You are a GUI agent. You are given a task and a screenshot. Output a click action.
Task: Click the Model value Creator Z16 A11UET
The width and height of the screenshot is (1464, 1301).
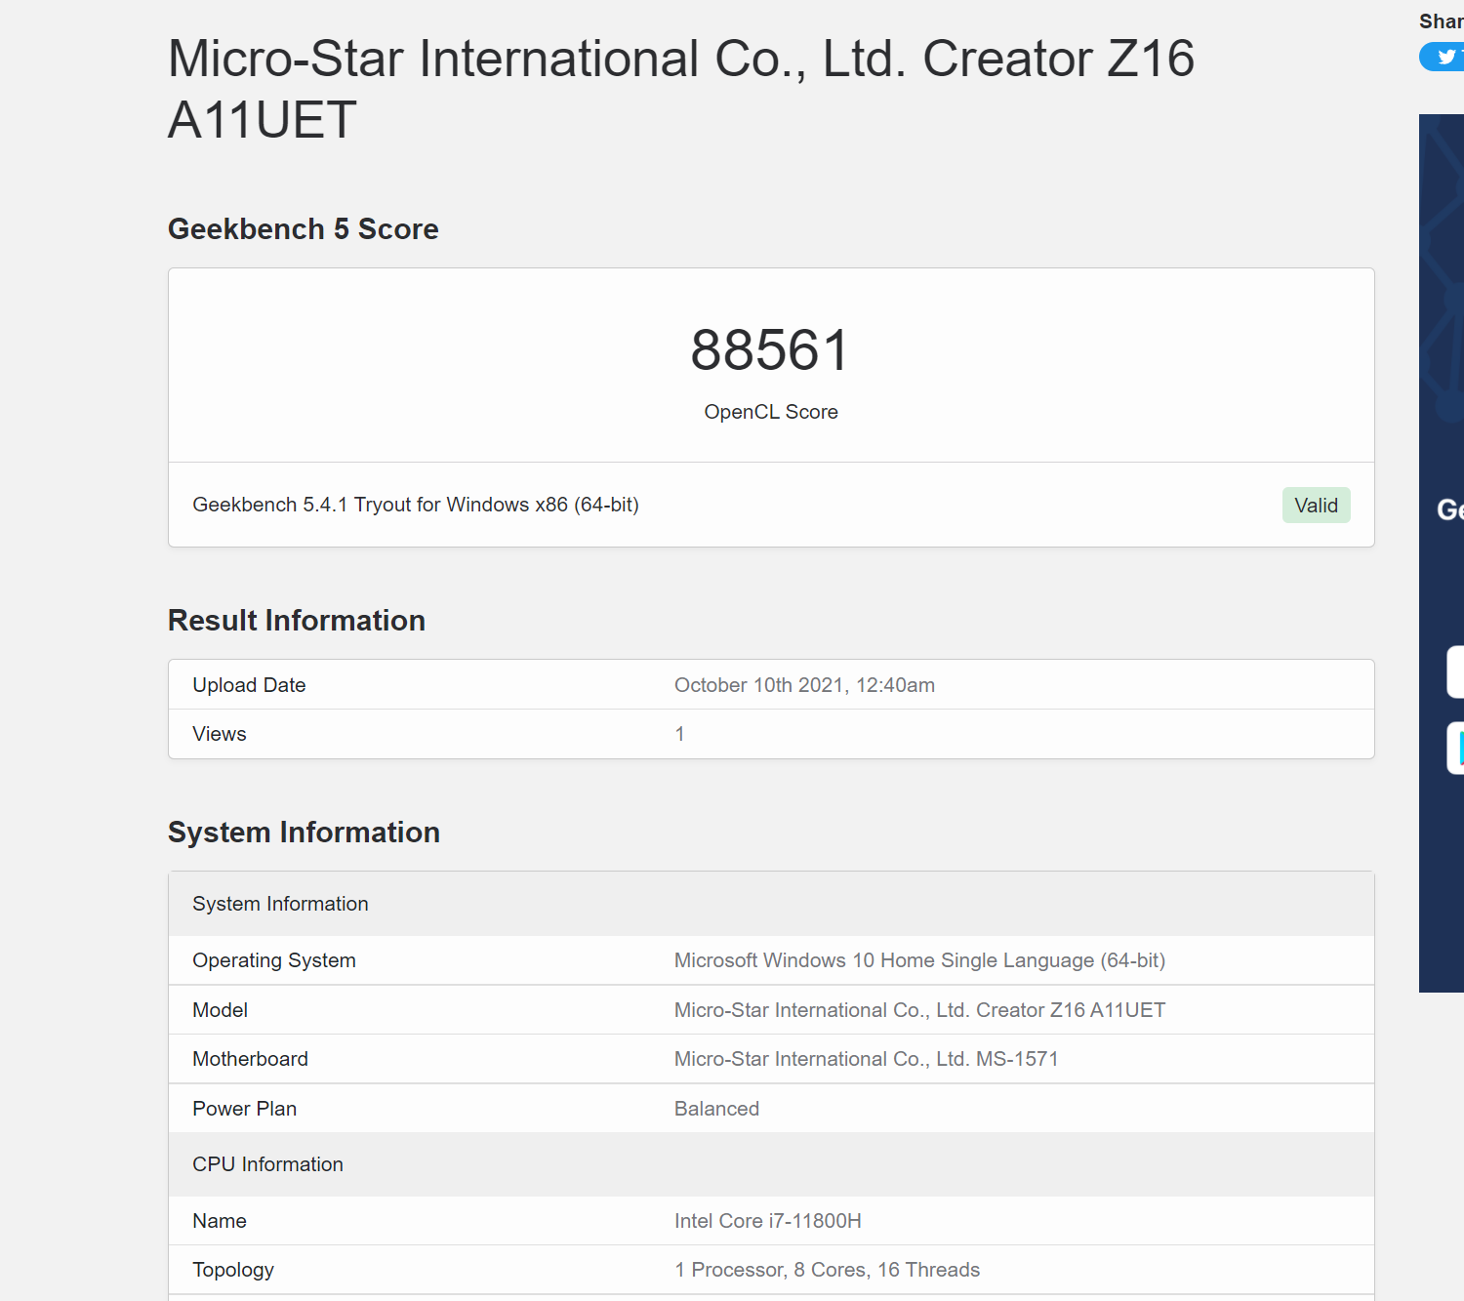click(919, 1010)
